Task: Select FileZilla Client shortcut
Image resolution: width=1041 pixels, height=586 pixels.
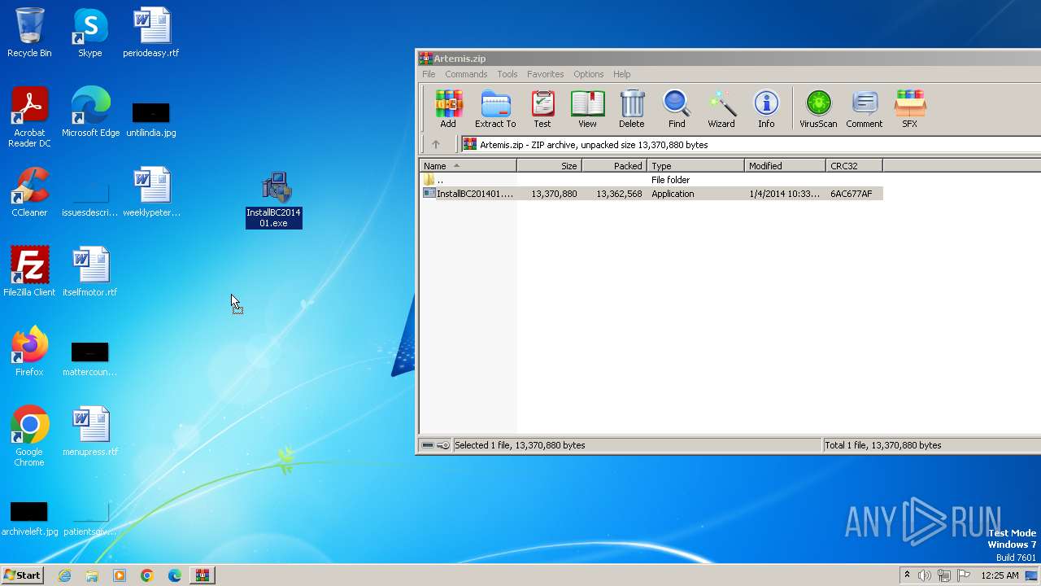Action: click(29, 272)
